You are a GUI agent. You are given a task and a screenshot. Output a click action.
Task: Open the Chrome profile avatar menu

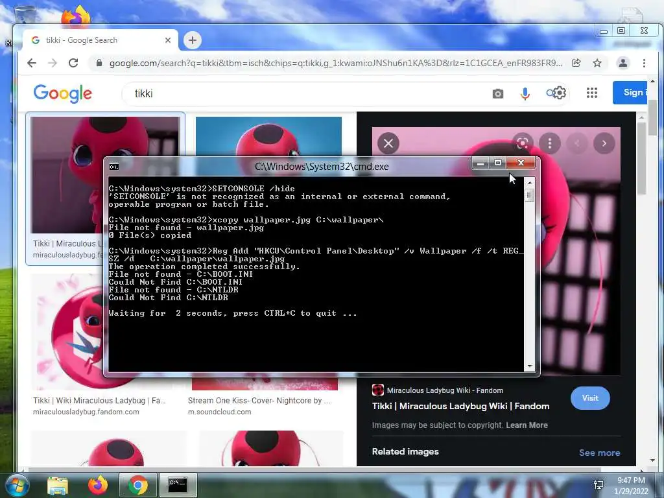623,63
